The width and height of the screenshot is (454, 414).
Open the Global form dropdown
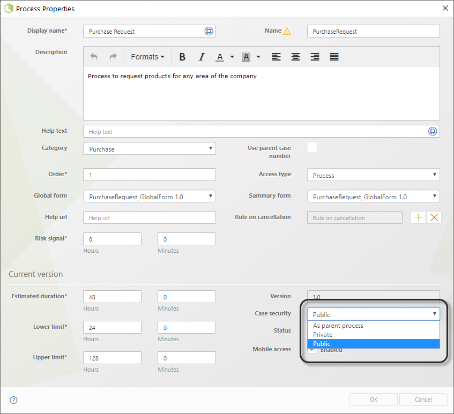(150, 196)
